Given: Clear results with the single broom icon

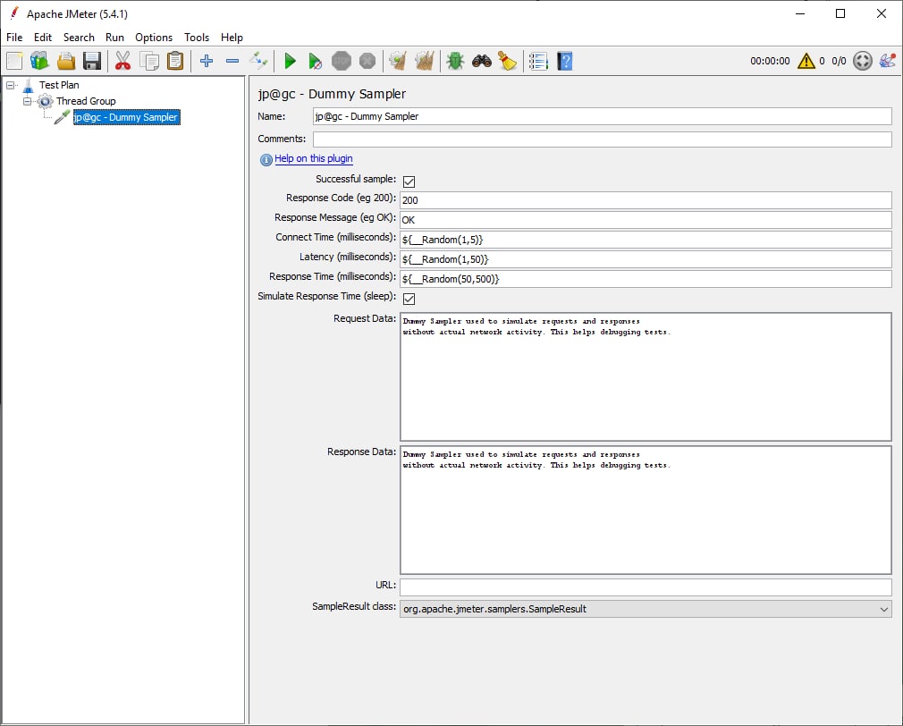Looking at the screenshot, I should tap(398, 61).
